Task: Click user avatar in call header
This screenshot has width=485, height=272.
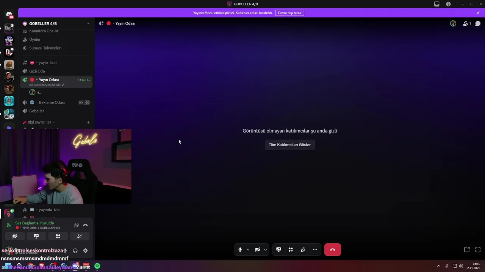Action: tap(453, 23)
